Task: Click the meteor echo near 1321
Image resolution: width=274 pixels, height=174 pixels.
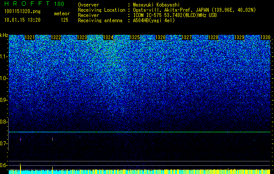Action: click(20, 139)
